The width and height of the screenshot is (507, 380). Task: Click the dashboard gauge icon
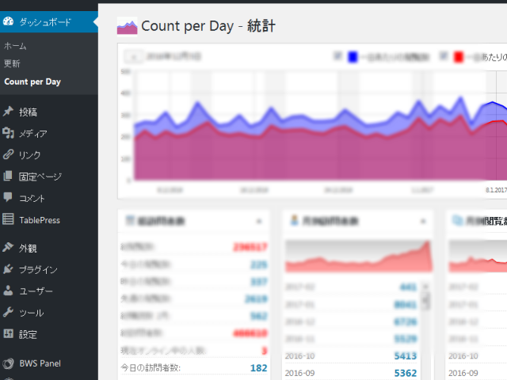(x=8, y=21)
